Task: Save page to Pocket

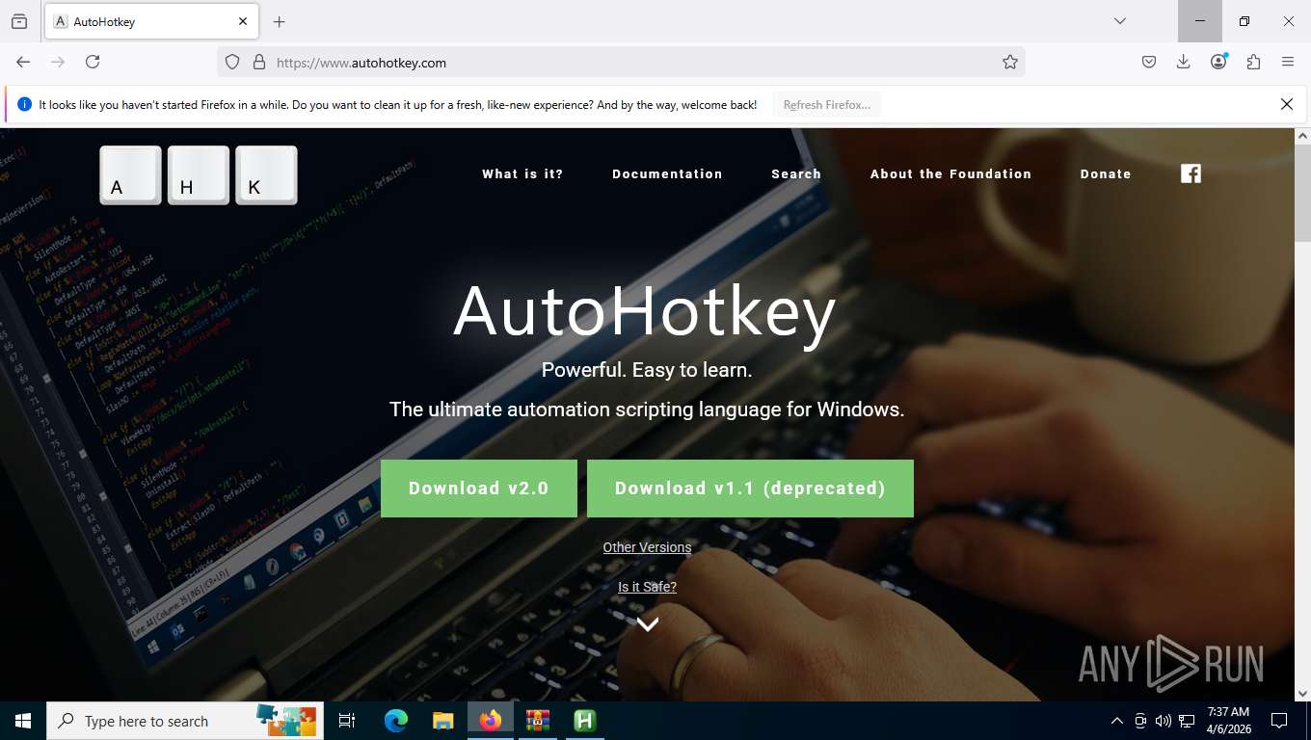Action: [x=1149, y=62]
